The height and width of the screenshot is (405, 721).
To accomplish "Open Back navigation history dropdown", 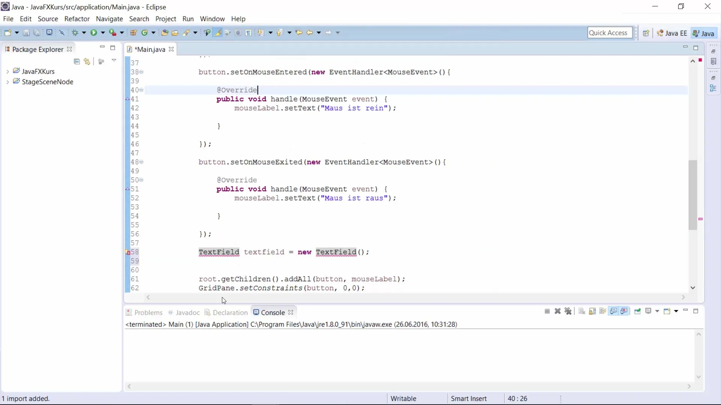I will point(319,33).
